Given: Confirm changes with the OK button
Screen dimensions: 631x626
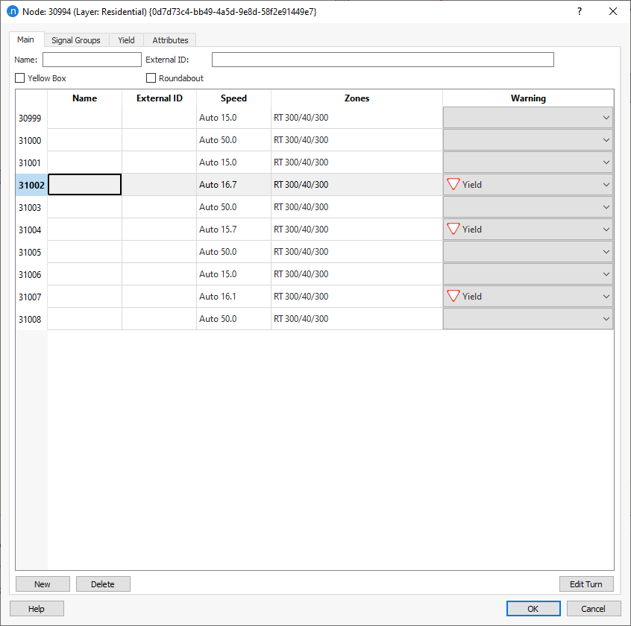Looking at the screenshot, I should coord(533,608).
